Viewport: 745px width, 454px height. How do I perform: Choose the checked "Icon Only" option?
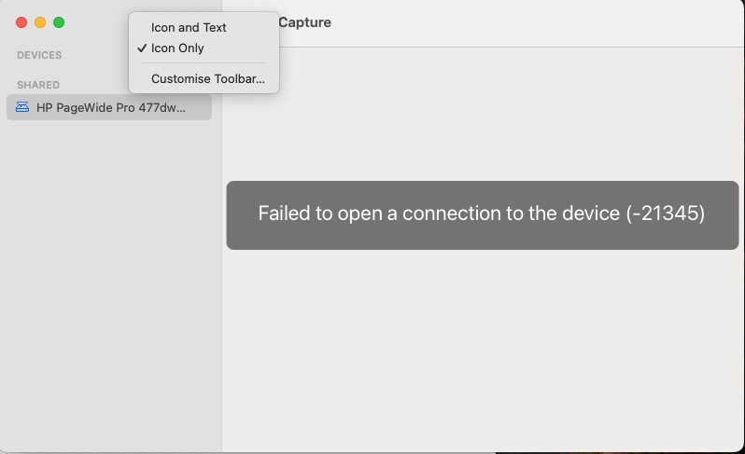[177, 48]
